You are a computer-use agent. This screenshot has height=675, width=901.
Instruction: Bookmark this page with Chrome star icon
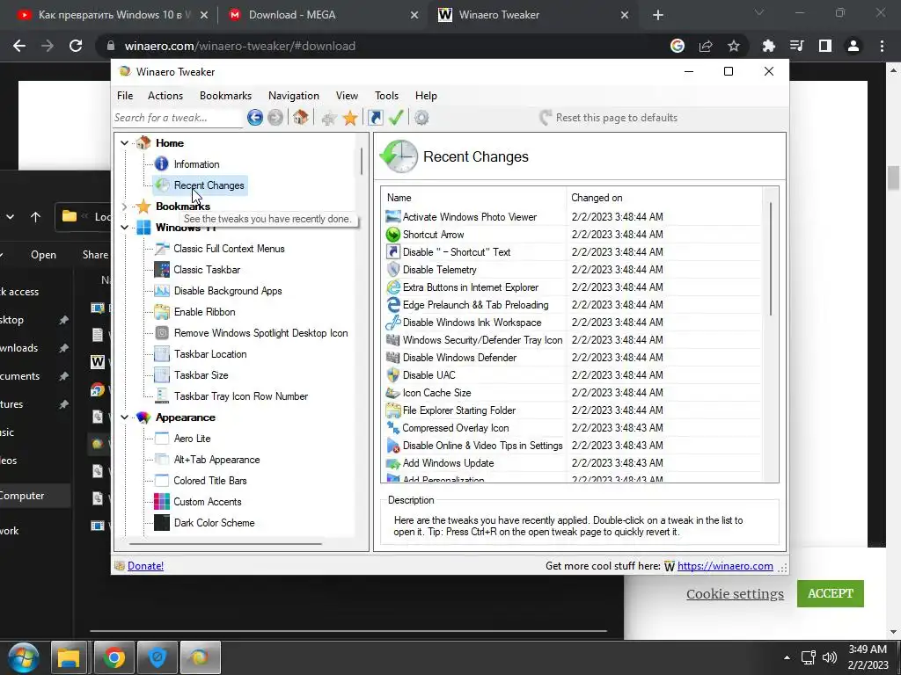coord(734,46)
